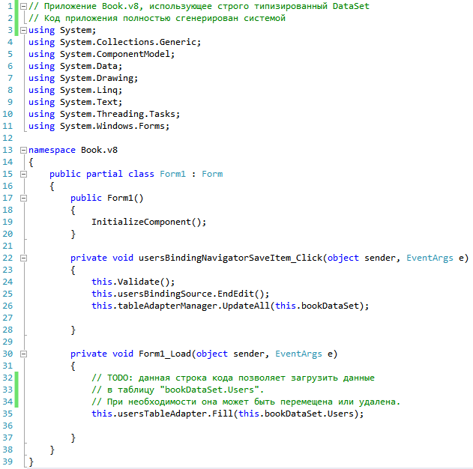Screen dimensions: 473x469
Task: Click on 'usersTableAdapter.Fill' call
Action: coord(175,414)
